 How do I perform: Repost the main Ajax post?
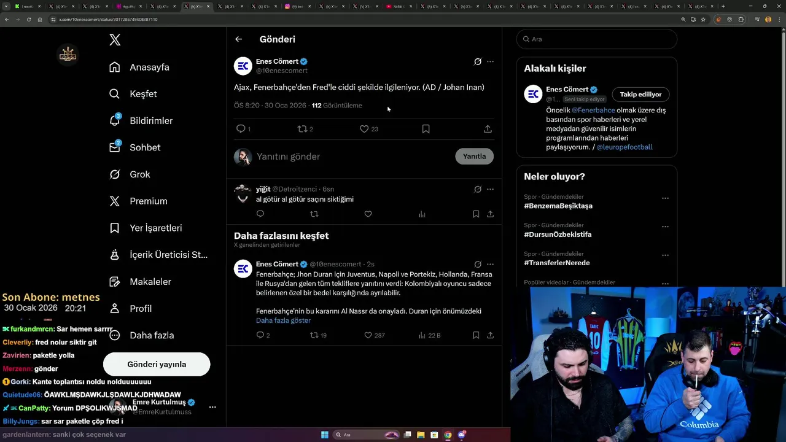[x=302, y=129]
